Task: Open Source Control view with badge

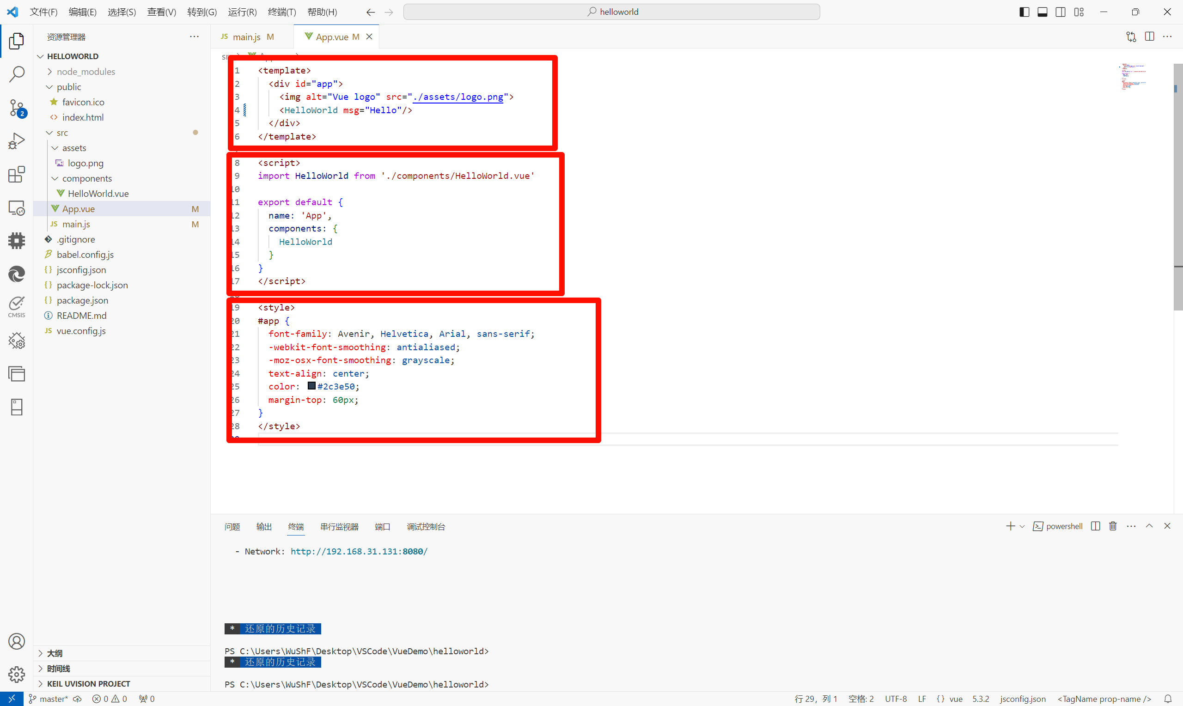Action: (x=17, y=108)
